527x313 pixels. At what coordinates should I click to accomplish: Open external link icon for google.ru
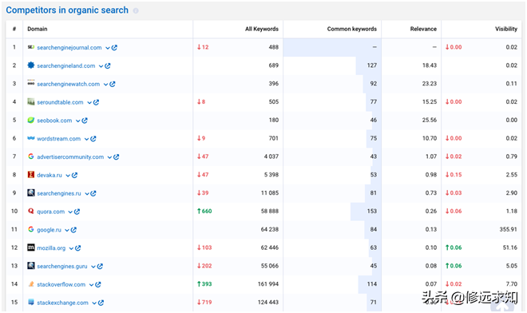tap(73, 230)
